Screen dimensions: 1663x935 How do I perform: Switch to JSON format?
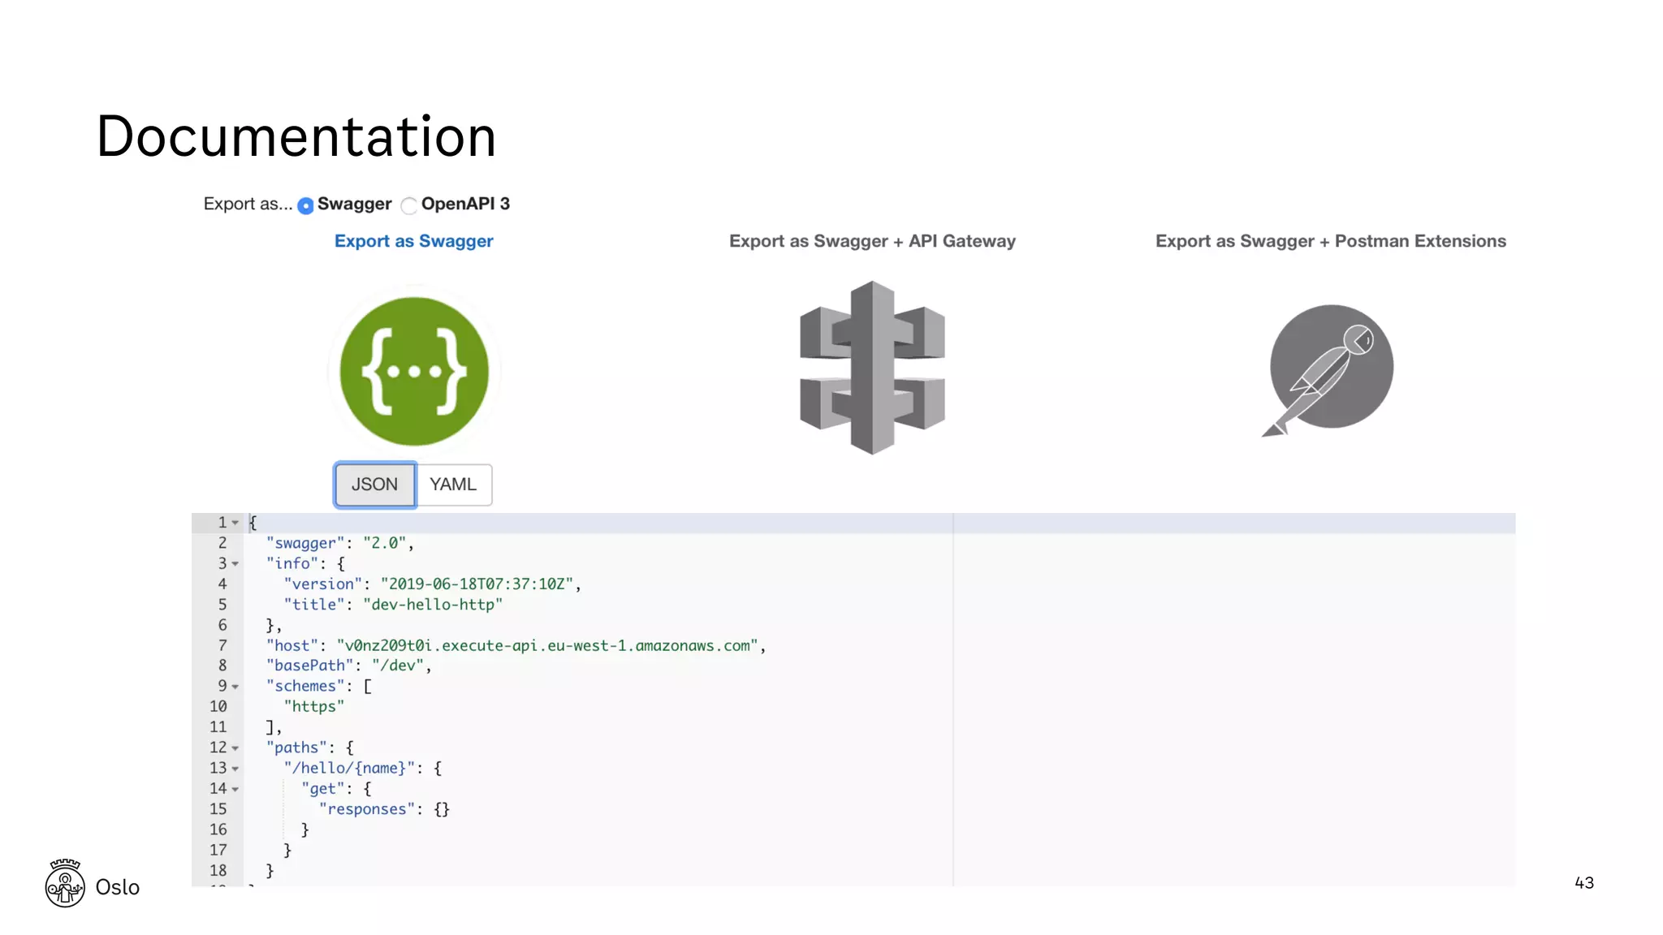coord(375,485)
